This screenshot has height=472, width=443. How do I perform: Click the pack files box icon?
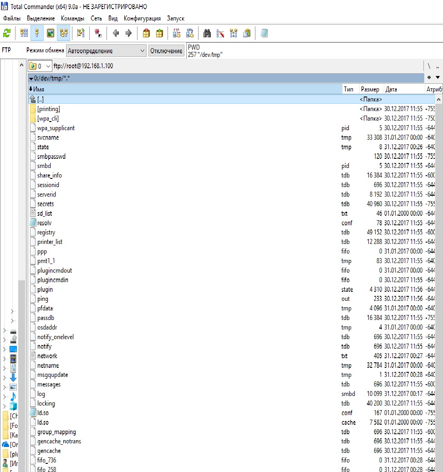point(146,33)
